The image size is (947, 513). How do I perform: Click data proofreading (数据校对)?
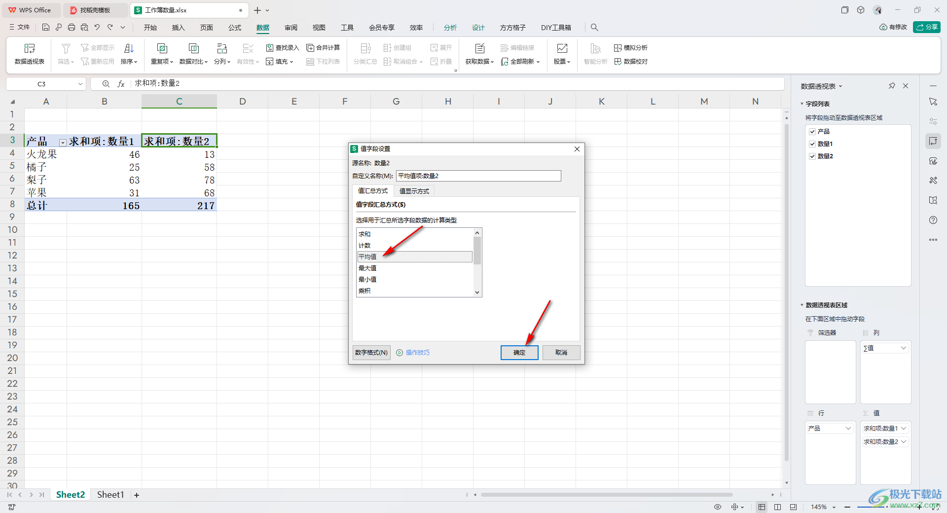click(x=631, y=62)
